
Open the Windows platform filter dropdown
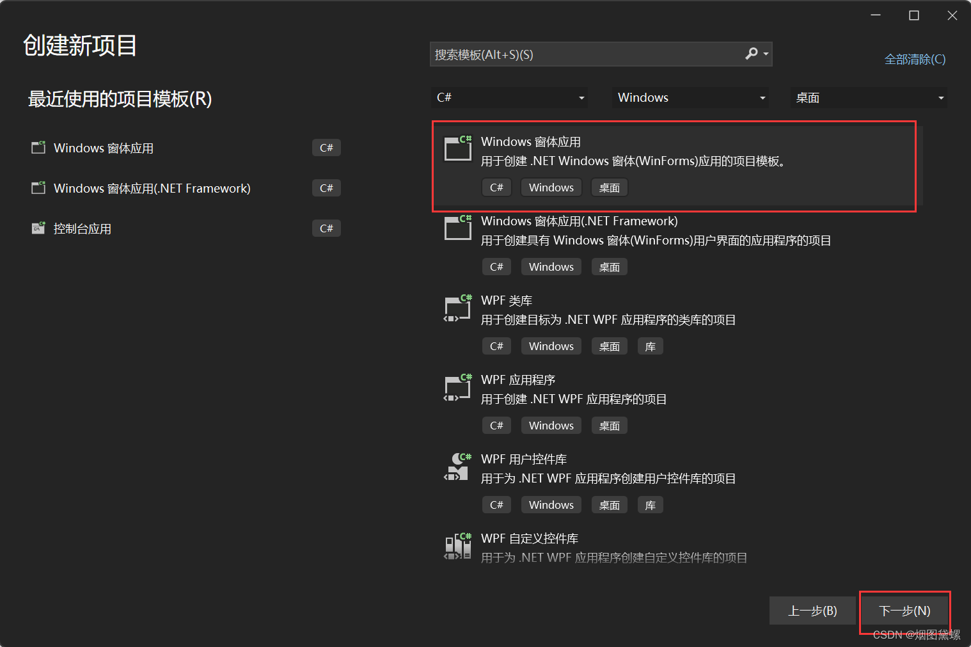point(690,97)
